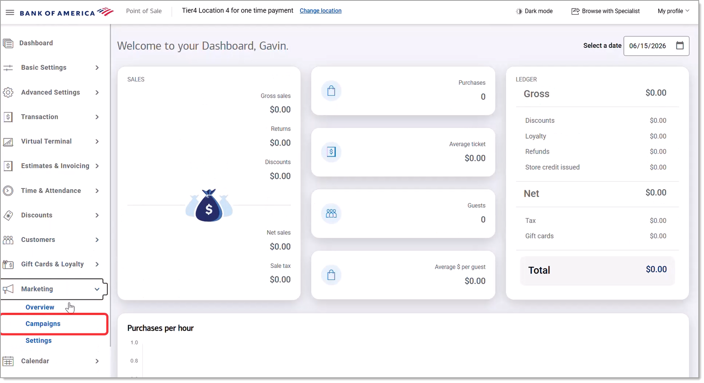Click the money bag illustration in Sales

click(209, 205)
